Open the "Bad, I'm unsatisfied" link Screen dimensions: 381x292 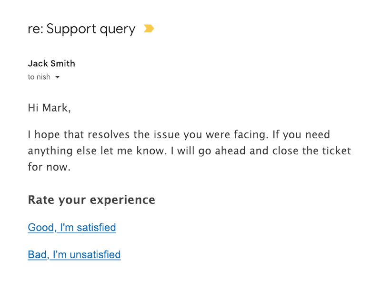74,255
